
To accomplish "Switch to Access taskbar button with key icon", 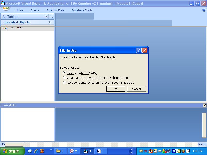I will pyautogui.click(x=74, y=151).
